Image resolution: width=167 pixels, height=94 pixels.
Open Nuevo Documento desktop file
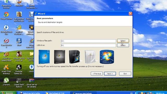click(x=32, y=4)
